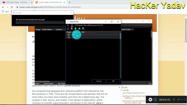The width and height of the screenshot is (187, 105).
Task: Open the Apps bookmarks shortcut
Action: pyautogui.click(x=6, y=12)
